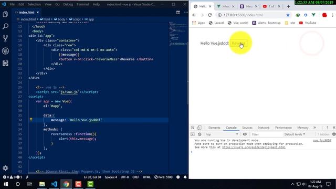The height and width of the screenshot is (189, 336).
Task: Open the Alerts - Bootstrap bookmark
Action: click(x=266, y=23)
